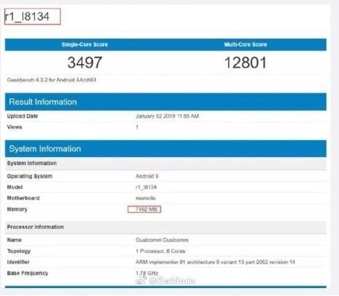Viewport: 339px width, 296px height.
Task: Click the upload date January 02 2019 value
Action: point(167,116)
